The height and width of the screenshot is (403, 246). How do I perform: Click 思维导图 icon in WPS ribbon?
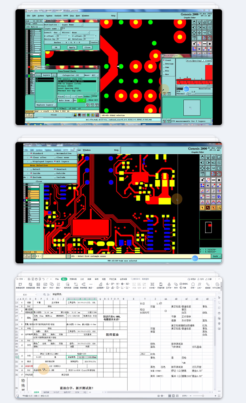[83, 286]
